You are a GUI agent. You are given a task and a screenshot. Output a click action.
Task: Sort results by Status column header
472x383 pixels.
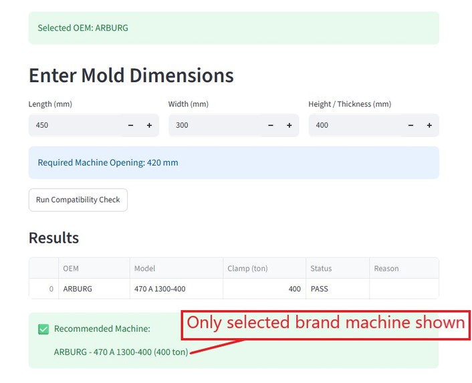pyautogui.click(x=338, y=269)
